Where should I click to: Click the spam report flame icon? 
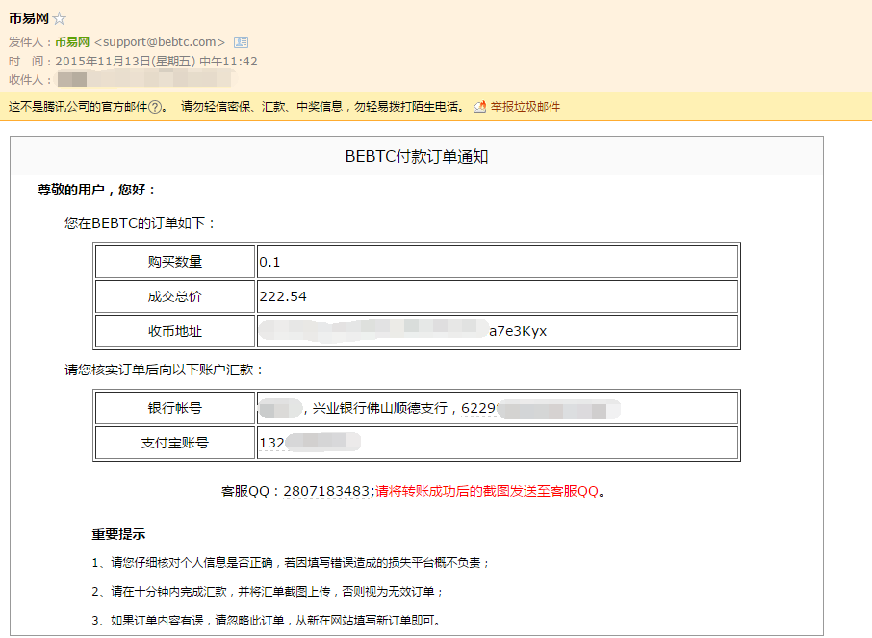tap(479, 107)
